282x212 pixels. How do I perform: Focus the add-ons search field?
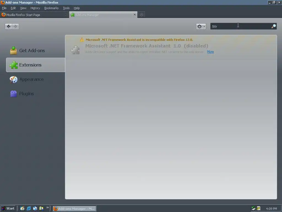[x=243, y=26]
